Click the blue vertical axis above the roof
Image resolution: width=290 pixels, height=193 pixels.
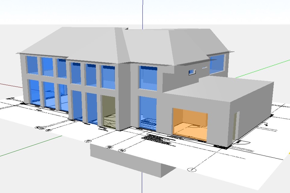[142, 14]
